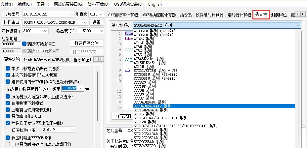Screen dimensions: 307x148
Task: Open the 低压检测电压 2.61 V dropdown
Action: pos(59,130)
